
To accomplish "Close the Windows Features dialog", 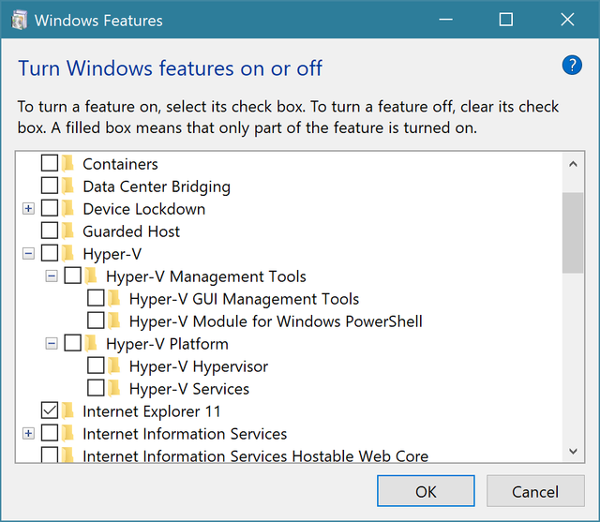I will 567,20.
